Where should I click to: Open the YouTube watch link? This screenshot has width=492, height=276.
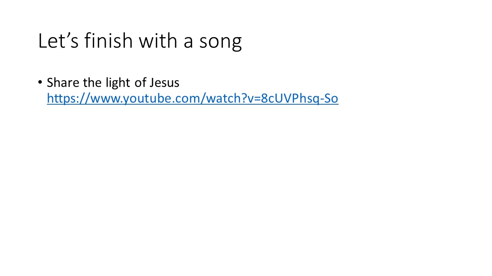(x=193, y=99)
